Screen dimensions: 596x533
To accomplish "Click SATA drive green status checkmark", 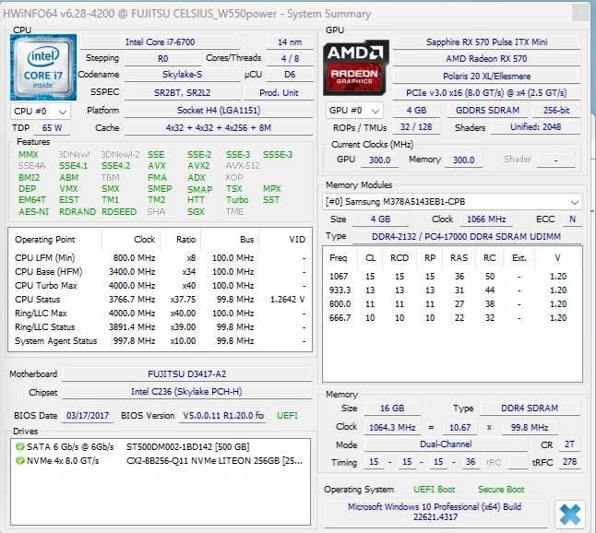I will coord(19,446).
